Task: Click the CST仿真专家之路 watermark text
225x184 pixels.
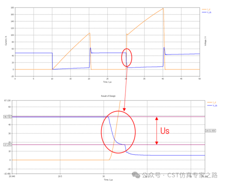Action: tap(193, 175)
